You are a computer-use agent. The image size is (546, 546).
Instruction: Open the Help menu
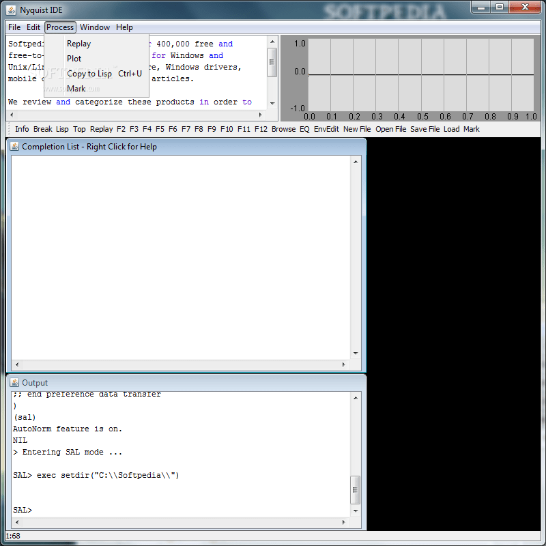(124, 27)
